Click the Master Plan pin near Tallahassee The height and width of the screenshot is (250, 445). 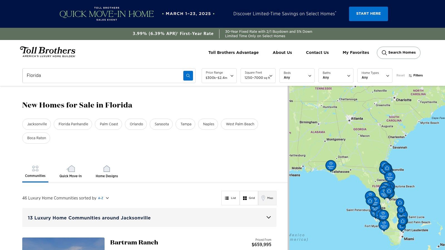click(331, 166)
